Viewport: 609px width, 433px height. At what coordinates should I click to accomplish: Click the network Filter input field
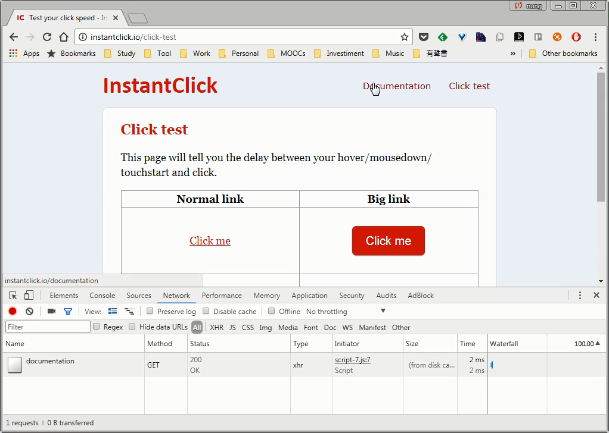click(48, 327)
